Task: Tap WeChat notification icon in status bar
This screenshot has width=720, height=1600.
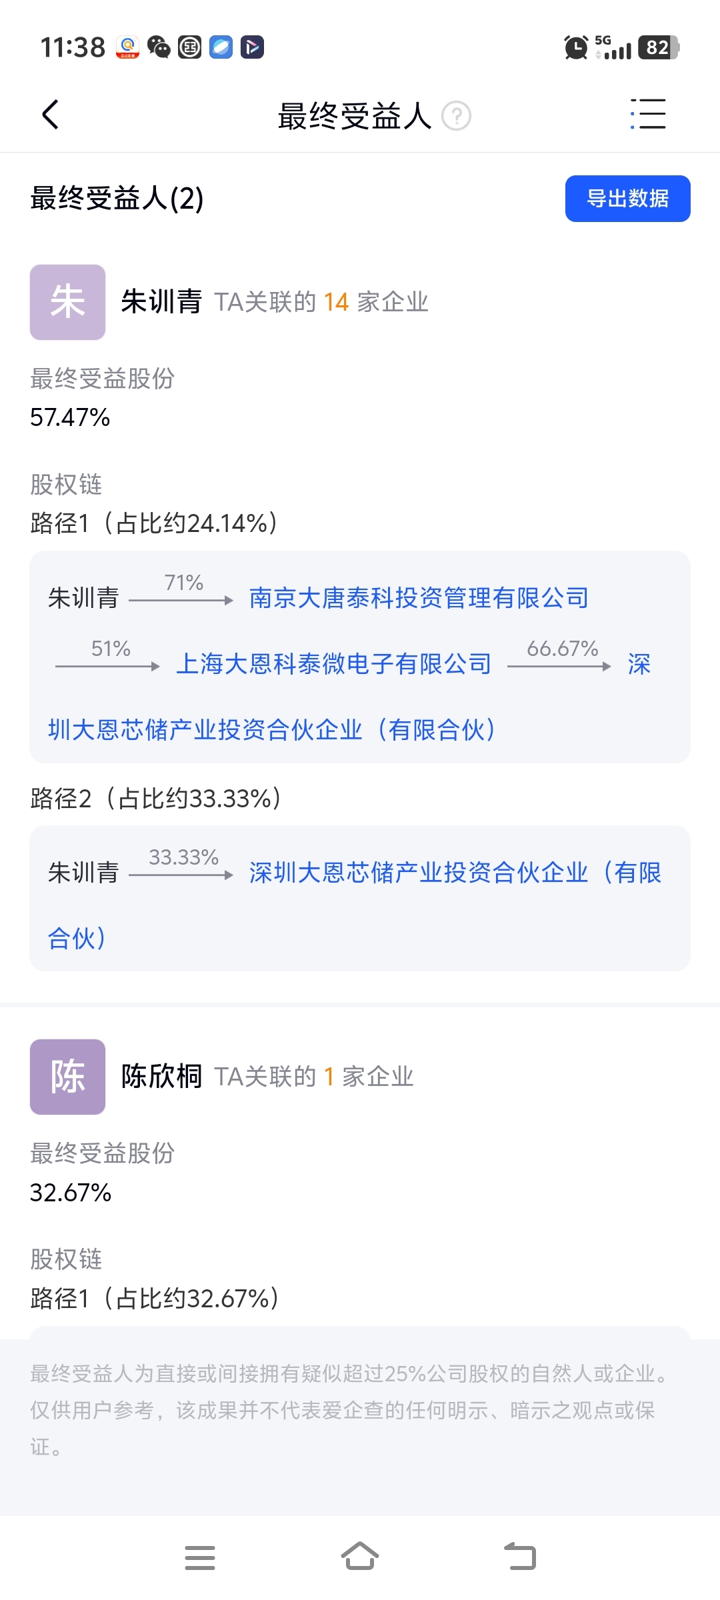Action: (x=159, y=47)
